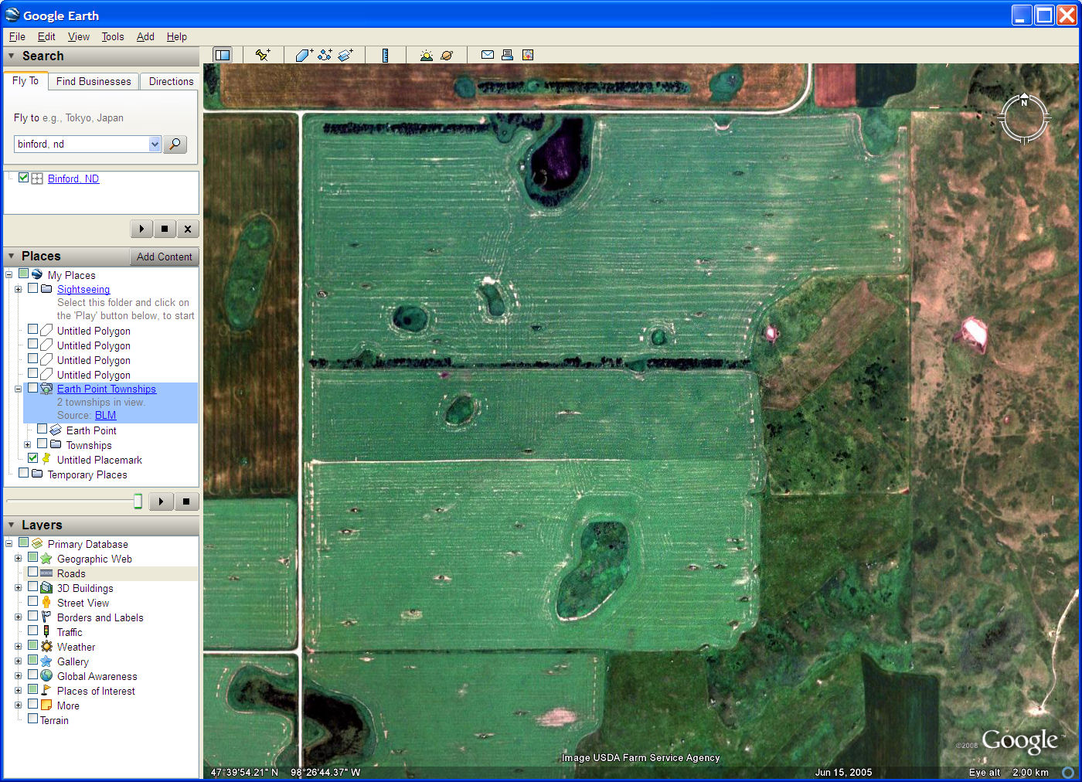Image resolution: width=1082 pixels, height=782 pixels.
Task: Toggle the sidebar panel icon
Action: click(x=223, y=55)
